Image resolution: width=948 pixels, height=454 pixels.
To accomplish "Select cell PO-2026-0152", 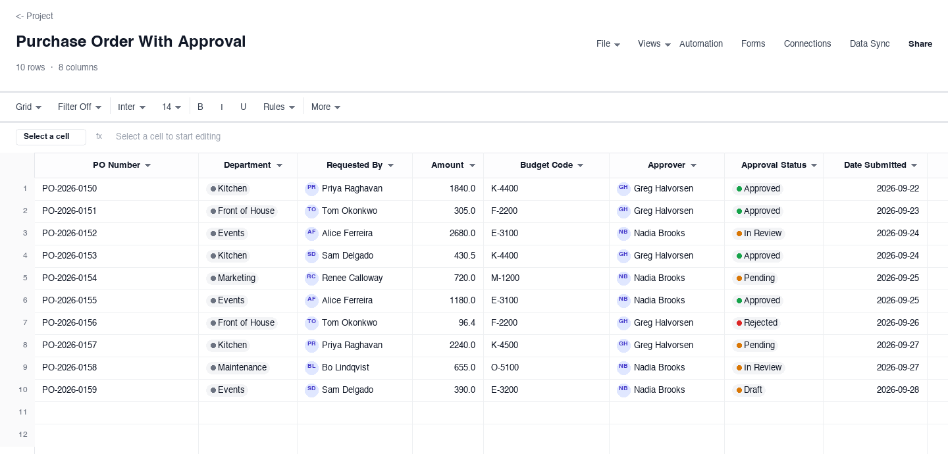I will pos(117,233).
